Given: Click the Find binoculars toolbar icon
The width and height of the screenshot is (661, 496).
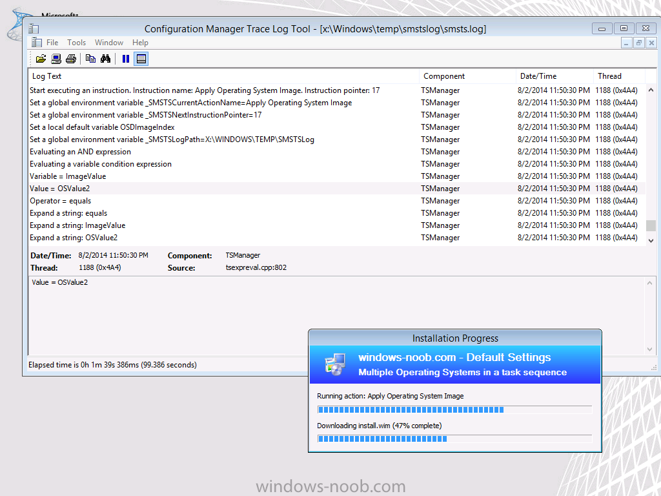Looking at the screenshot, I should pyautogui.click(x=105, y=59).
